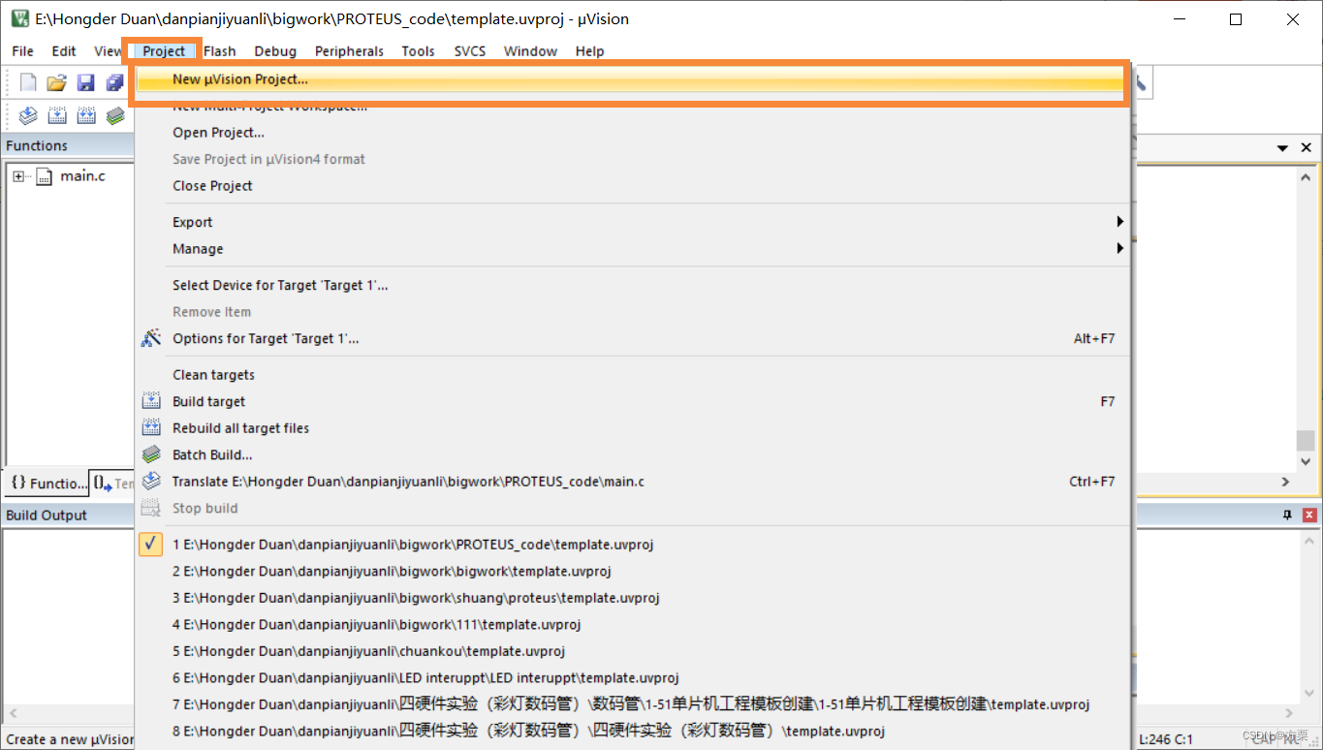
Task: Close the editor window with the X
Action: pyautogui.click(x=1307, y=147)
